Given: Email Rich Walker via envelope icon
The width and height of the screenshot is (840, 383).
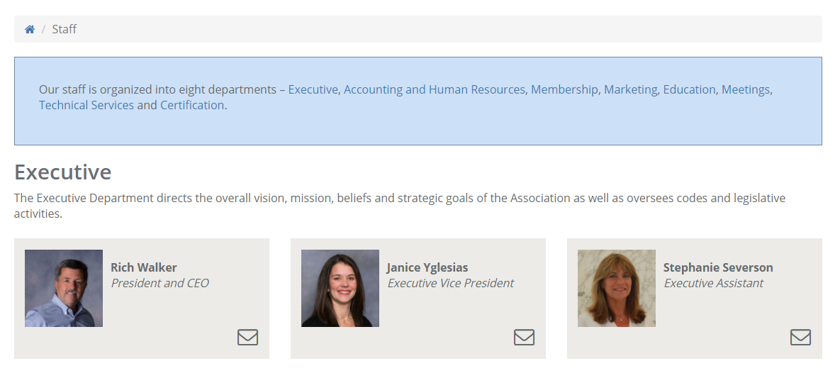Looking at the screenshot, I should tap(247, 338).
